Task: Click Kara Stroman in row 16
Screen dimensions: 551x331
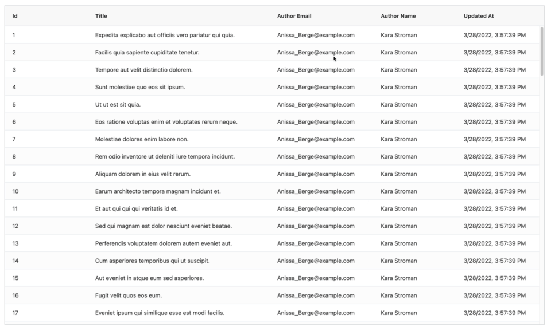Action: (x=399, y=295)
